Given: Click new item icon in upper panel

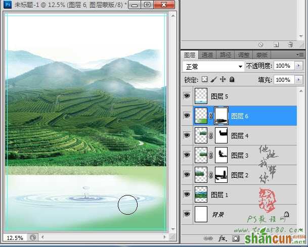Looking at the screenshot, I should 276,45.
